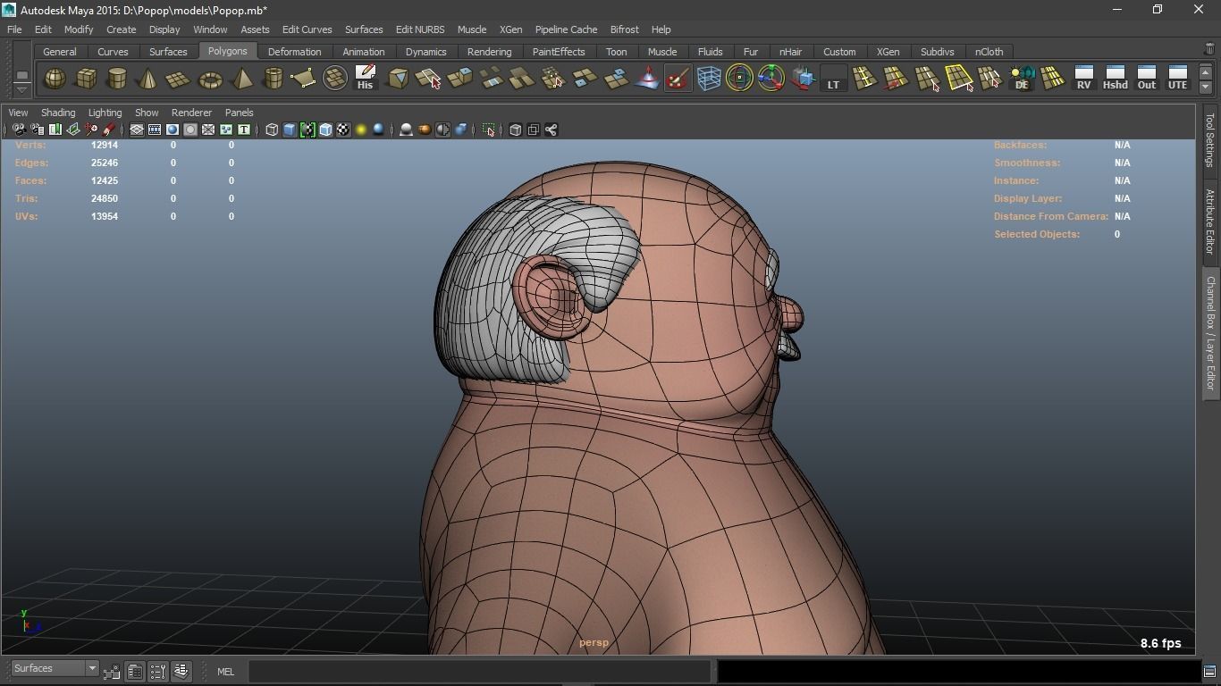Click the MEL script language button
Image resolution: width=1221 pixels, height=686 pixels.
[225, 672]
